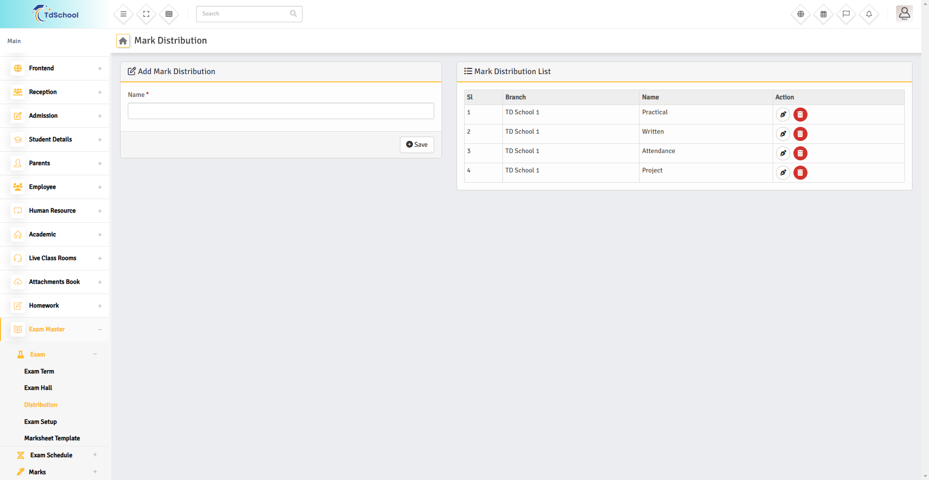The image size is (929, 480).
Task: Click the Save button
Action: coord(417,145)
